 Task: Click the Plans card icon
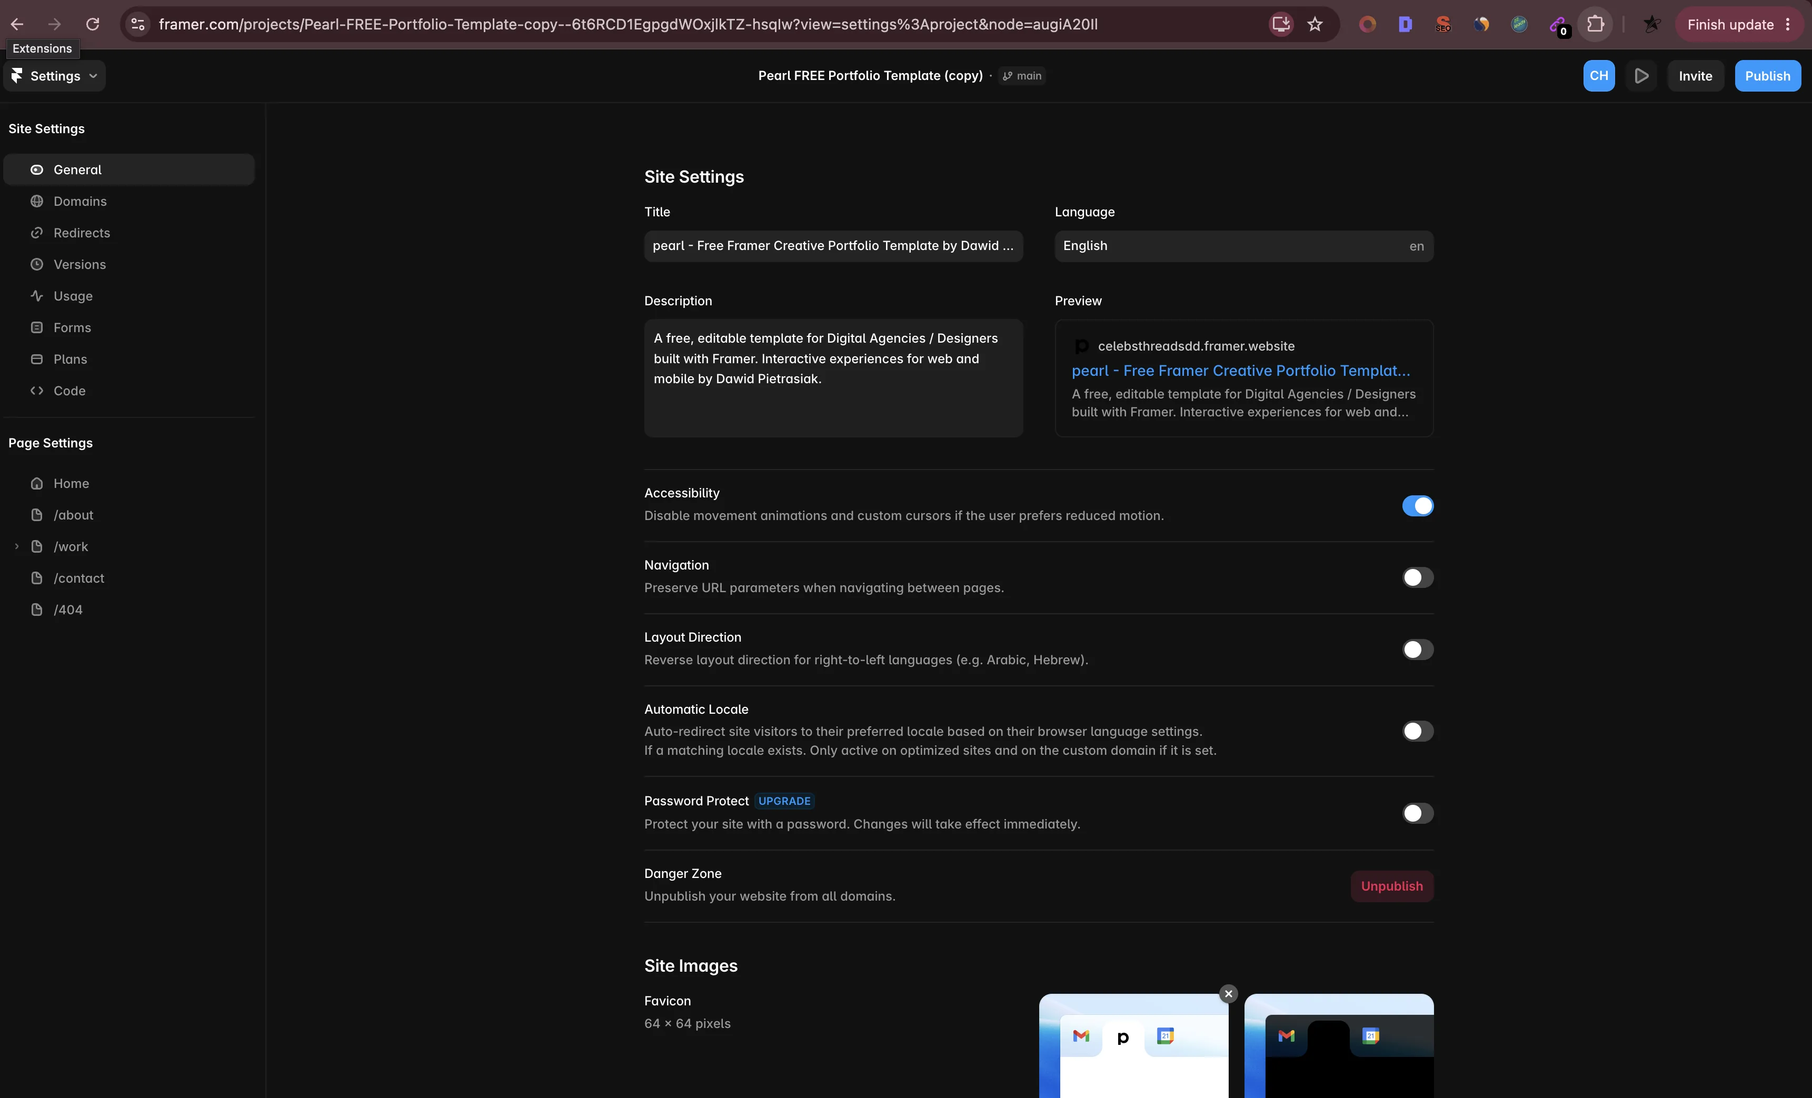[37, 359]
